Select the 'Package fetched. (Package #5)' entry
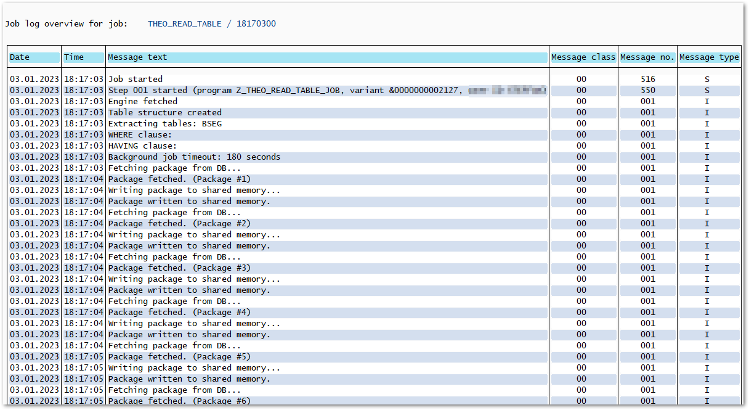 pos(179,356)
